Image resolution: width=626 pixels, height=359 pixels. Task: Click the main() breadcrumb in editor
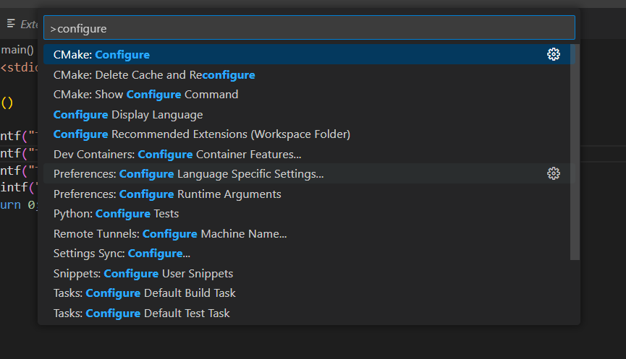17,50
